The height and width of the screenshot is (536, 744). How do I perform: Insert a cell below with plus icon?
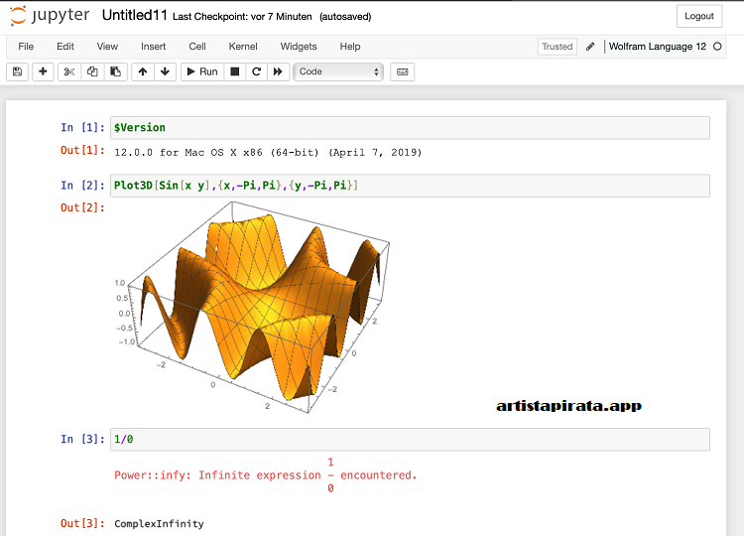coord(43,71)
